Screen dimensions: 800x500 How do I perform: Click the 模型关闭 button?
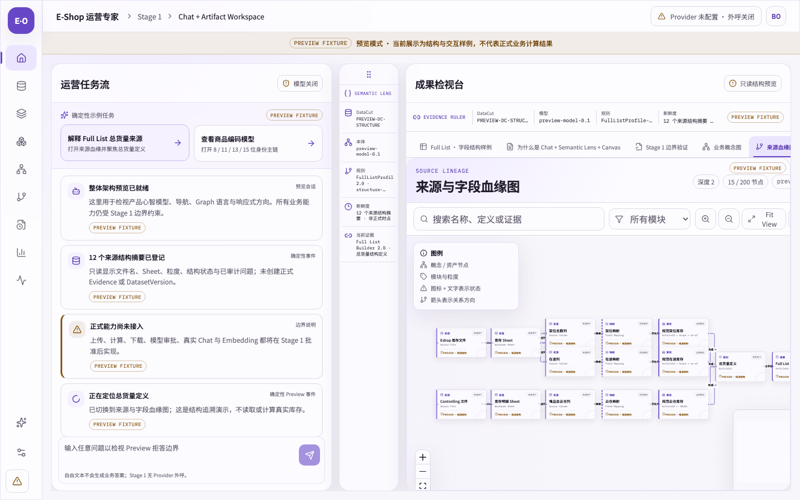point(300,83)
